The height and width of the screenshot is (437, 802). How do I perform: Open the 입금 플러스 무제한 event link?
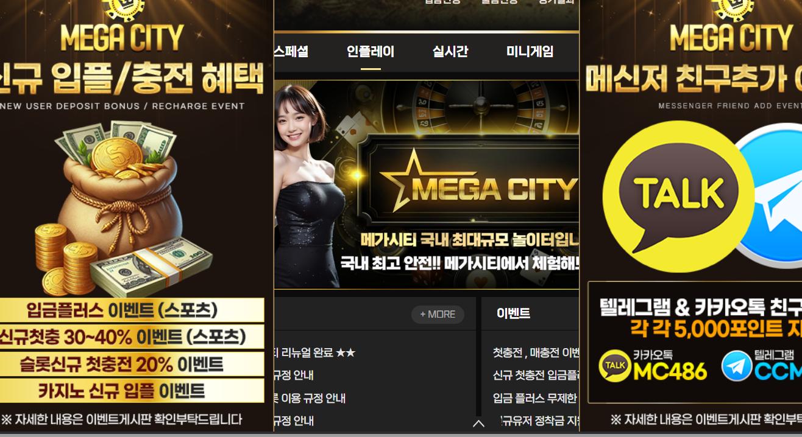coord(536,398)
